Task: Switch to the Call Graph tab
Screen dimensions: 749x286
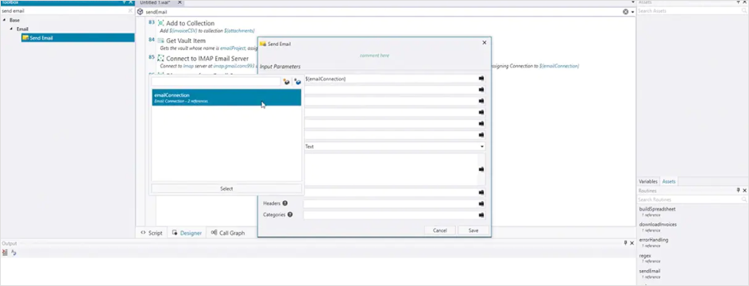Action: pos(228,233)
